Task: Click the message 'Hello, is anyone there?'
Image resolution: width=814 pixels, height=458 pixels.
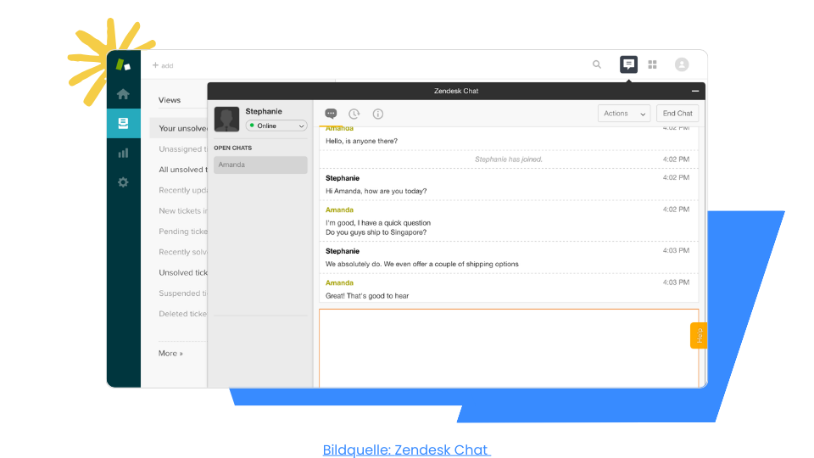Action: 361,141
